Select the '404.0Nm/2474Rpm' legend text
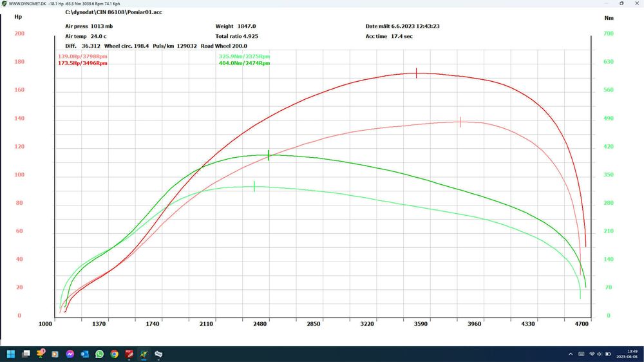The width and height of the screenshot is (644, 362). [244, 63]
